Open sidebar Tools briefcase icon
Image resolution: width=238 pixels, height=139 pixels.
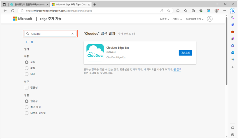[232, 32]
